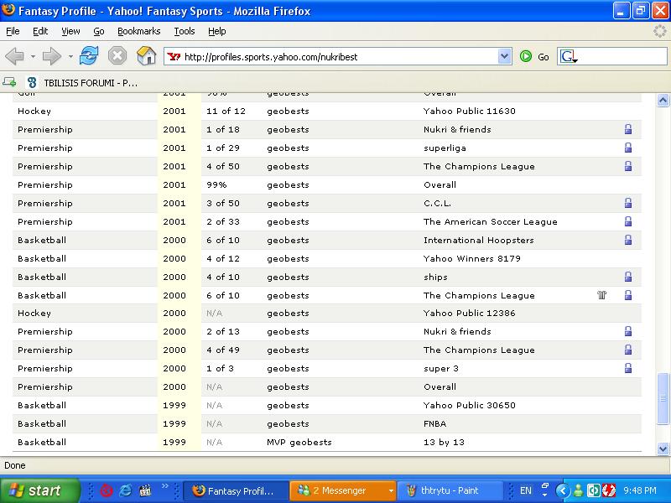Open the Help menu
The image size is (671, 503).
(217, 31)
